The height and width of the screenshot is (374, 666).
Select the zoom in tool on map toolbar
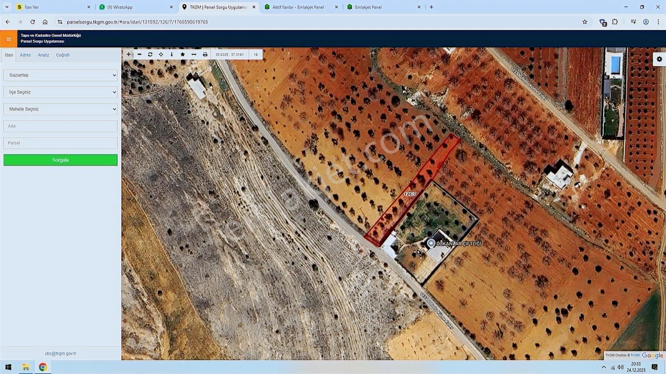click(x=129, y=54)
